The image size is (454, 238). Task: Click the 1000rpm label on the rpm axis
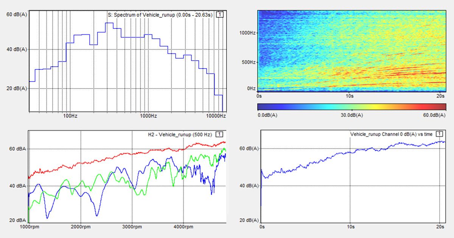coord(30,227)
